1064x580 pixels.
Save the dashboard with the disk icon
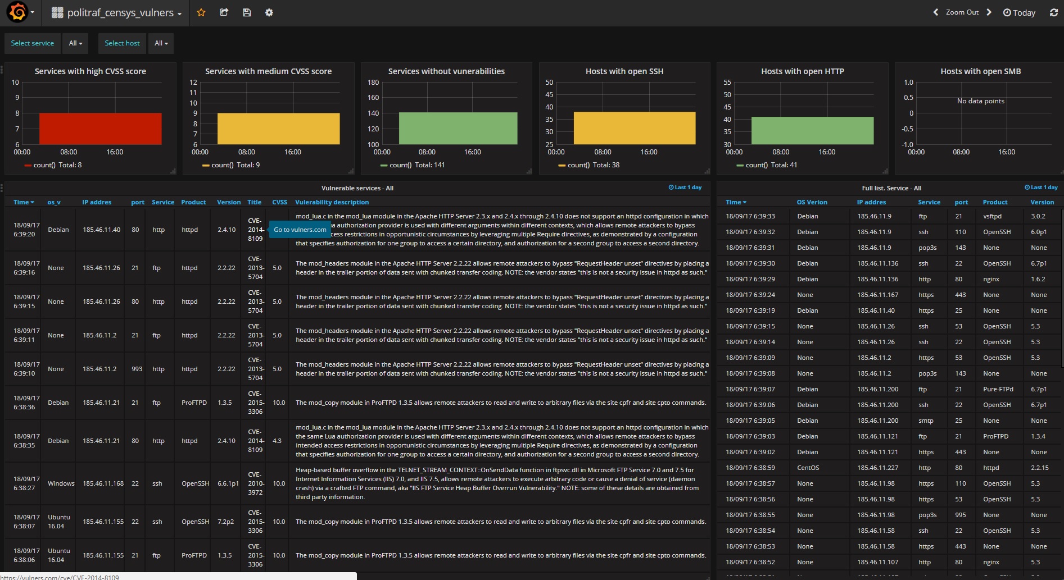point(246,12)
